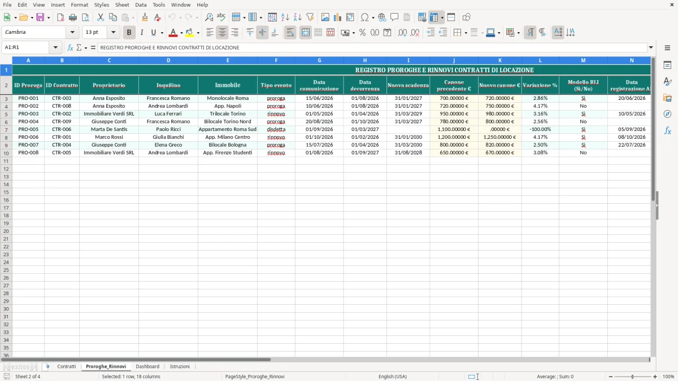678x381 pixels.
Task: Open the Data menu
Action: 141,5
